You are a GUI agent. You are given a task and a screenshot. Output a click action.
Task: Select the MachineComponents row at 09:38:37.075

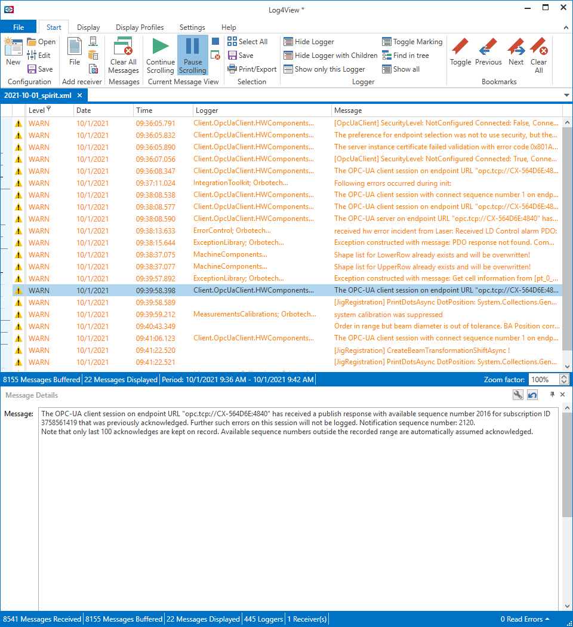(287, 255)
